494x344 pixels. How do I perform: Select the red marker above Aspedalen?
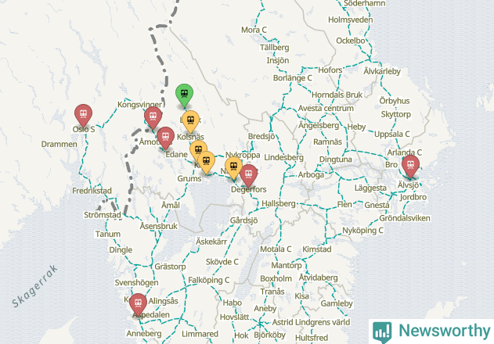(x=139, y=305)
